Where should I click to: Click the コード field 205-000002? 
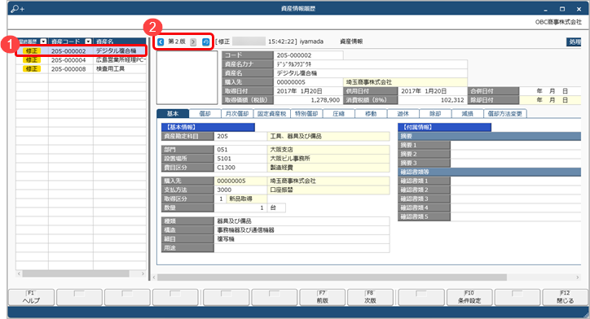pyautogui.click(x=308, y=55)
